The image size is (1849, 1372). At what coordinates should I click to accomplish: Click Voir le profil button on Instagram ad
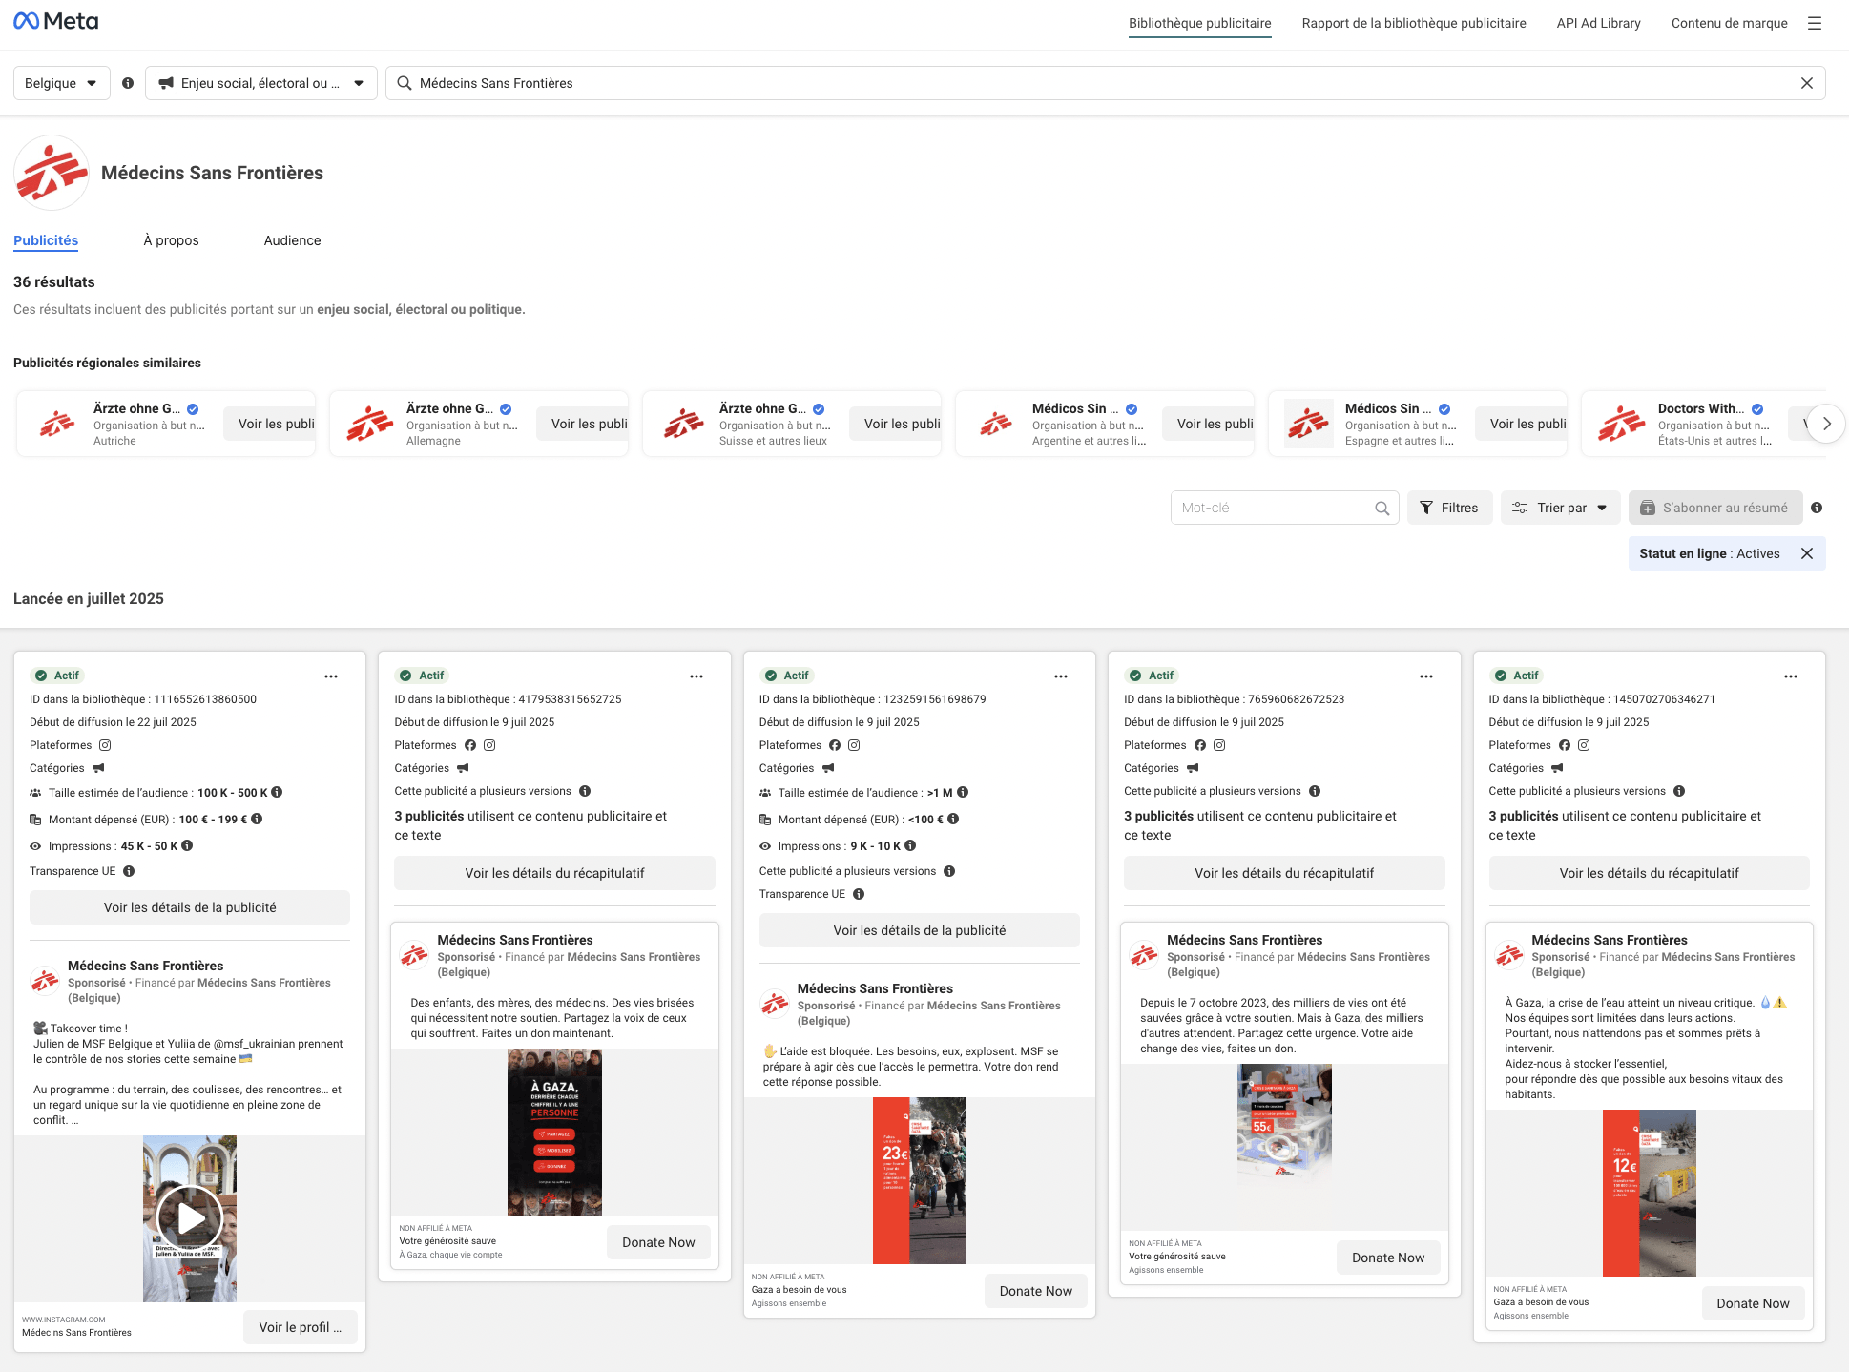[x=301, y=1327]
